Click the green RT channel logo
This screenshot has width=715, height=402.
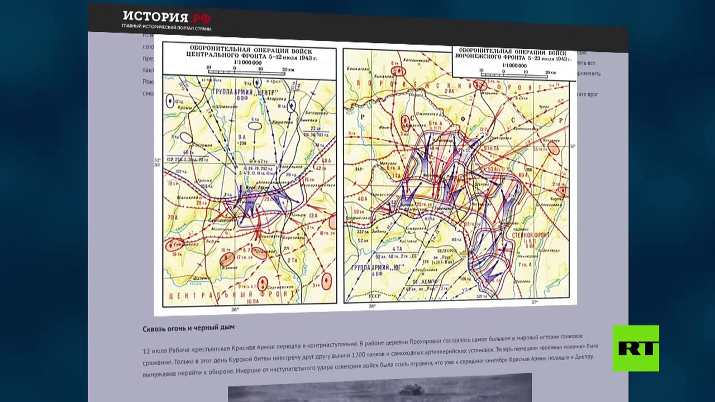636,348
